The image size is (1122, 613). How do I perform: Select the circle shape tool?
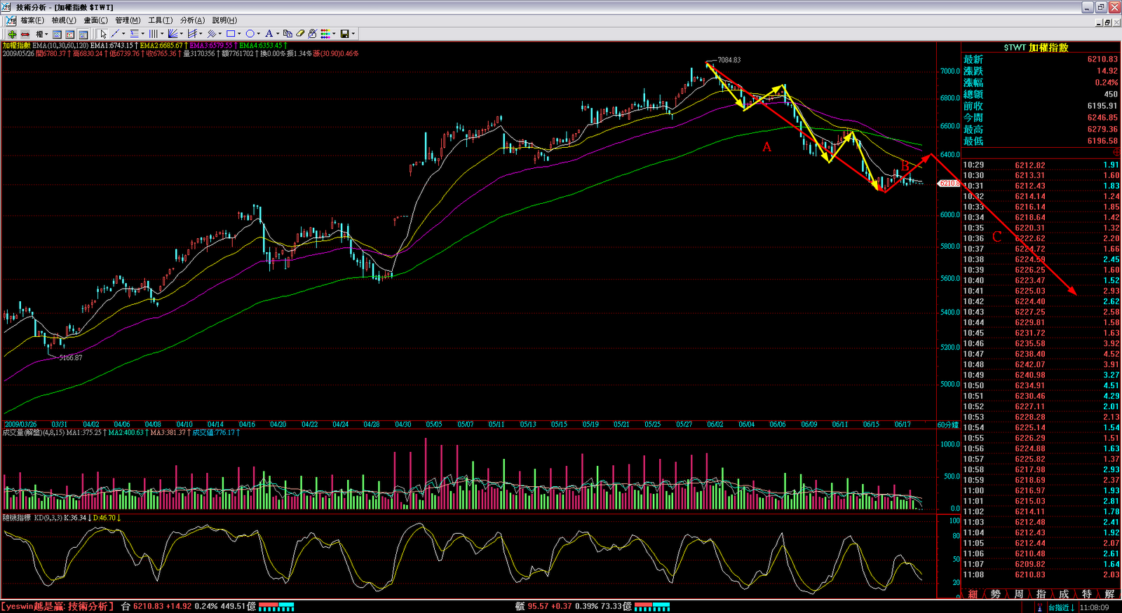250,34
